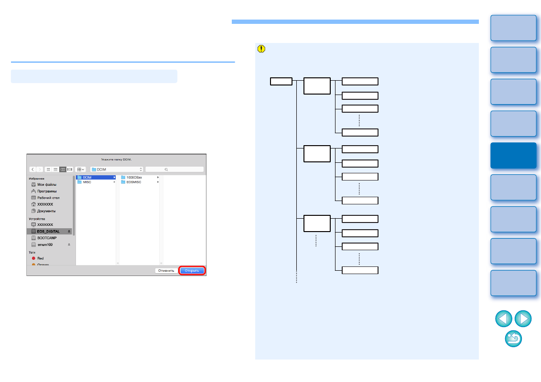Click the search field in file dialog
The width and height of the screenshot is (541, 382).
tap(174, 170)
